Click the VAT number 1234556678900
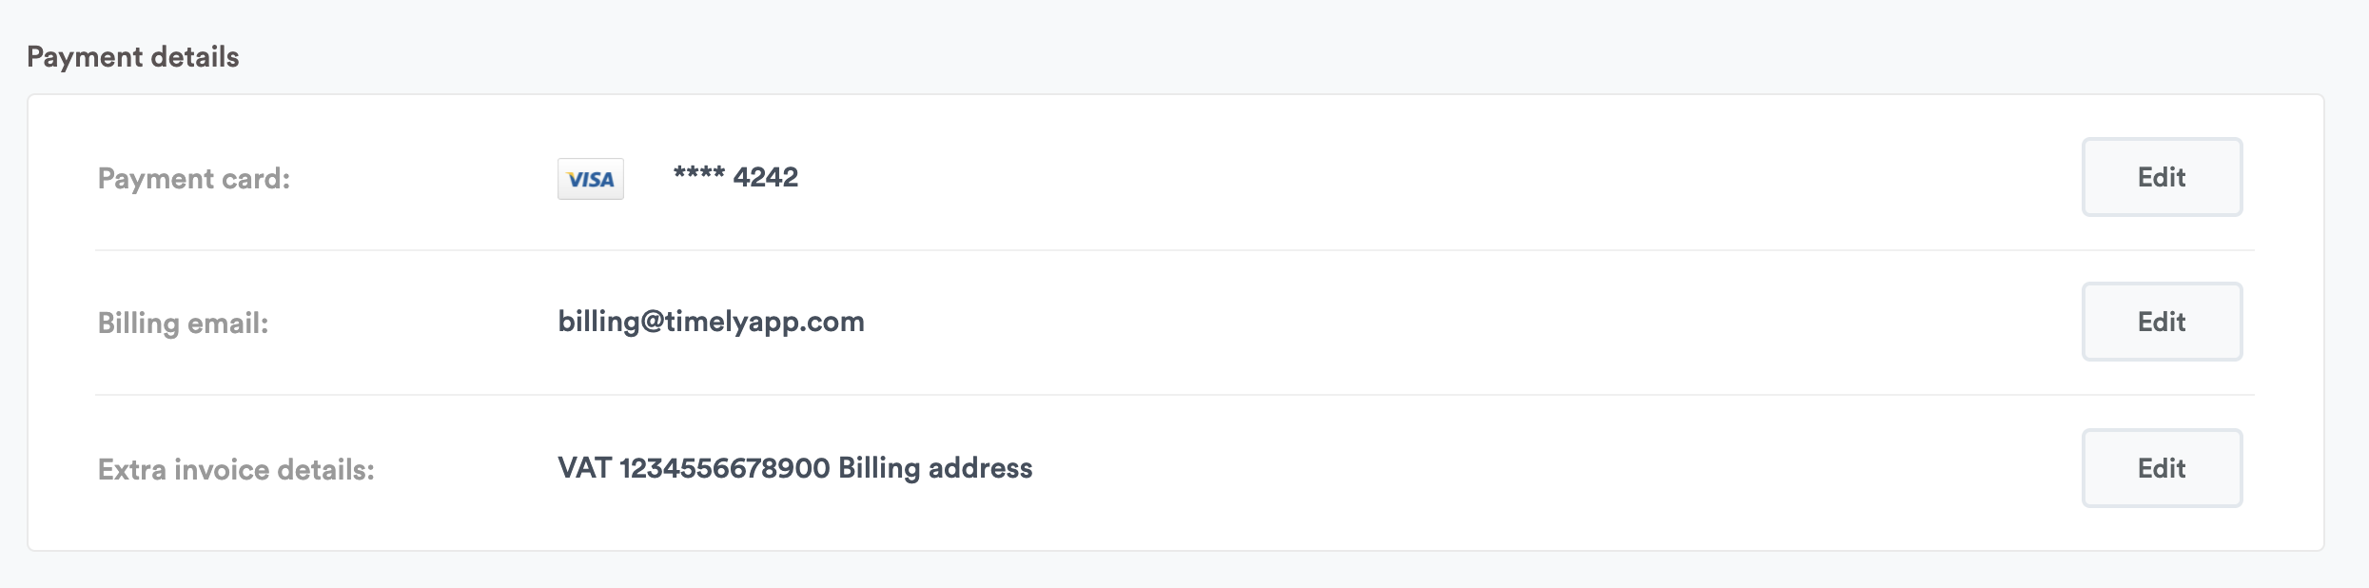Screen dimensions: 2369x588 click(725, 468)
